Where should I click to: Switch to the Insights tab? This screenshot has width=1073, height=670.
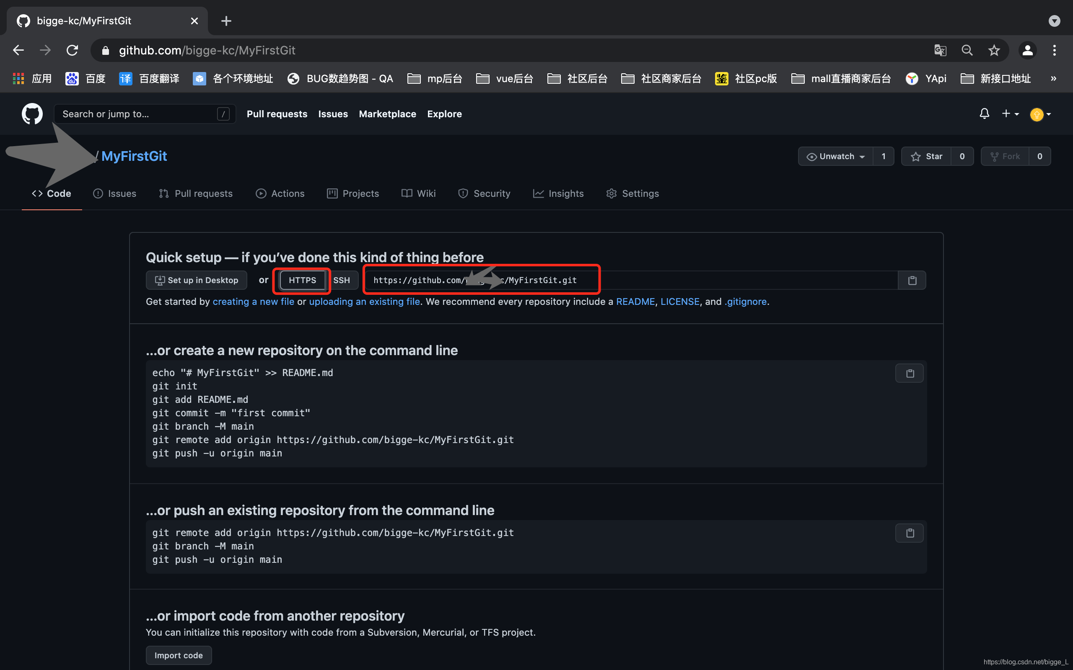(558, 193)
